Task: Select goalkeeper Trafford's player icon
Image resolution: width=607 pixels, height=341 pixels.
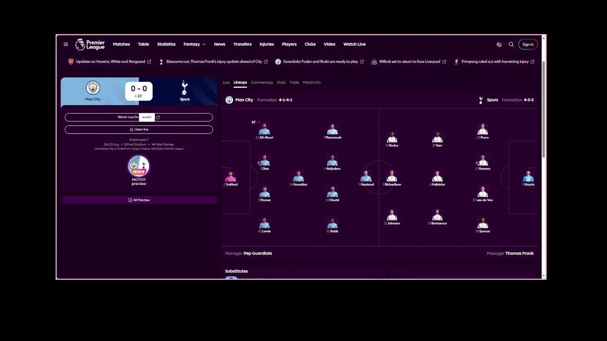Action: (230, 177)
